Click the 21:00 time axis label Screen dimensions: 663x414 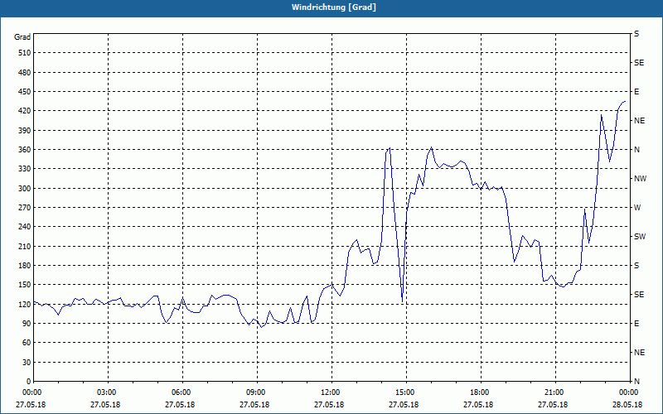pos(554,392)
